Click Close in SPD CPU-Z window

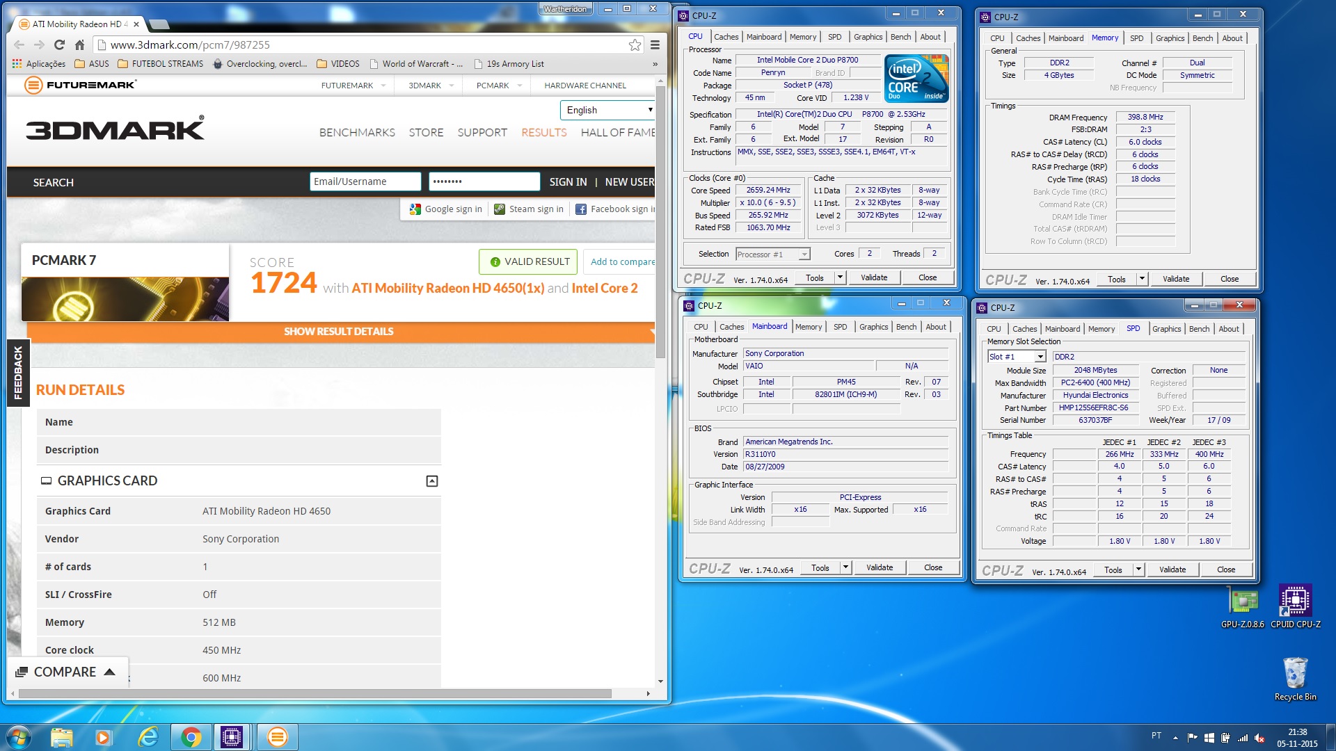point(1225,570)
